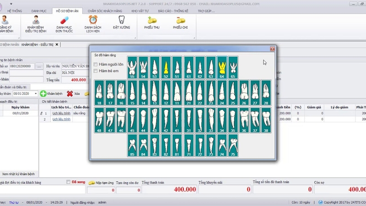
Task: Open the application quick-access dropdown arrow
Action: (11, 4)
